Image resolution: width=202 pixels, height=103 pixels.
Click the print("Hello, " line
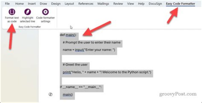[107, 72]
